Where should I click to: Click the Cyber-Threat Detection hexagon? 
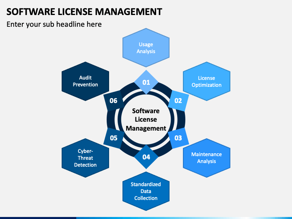(85, 158)
